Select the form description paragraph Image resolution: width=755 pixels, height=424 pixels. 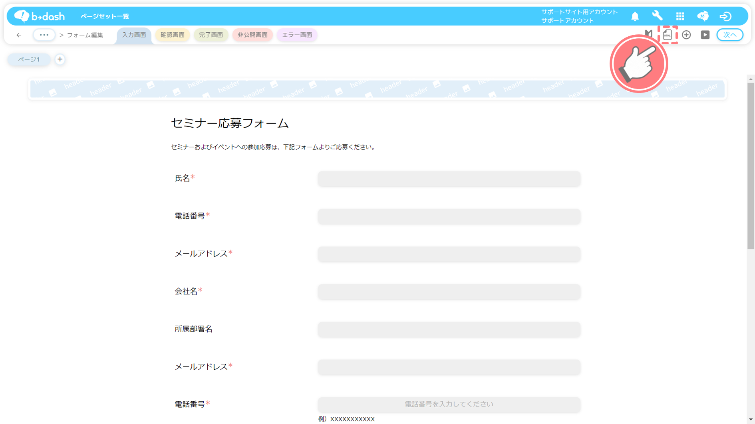[x=274, y=147]
